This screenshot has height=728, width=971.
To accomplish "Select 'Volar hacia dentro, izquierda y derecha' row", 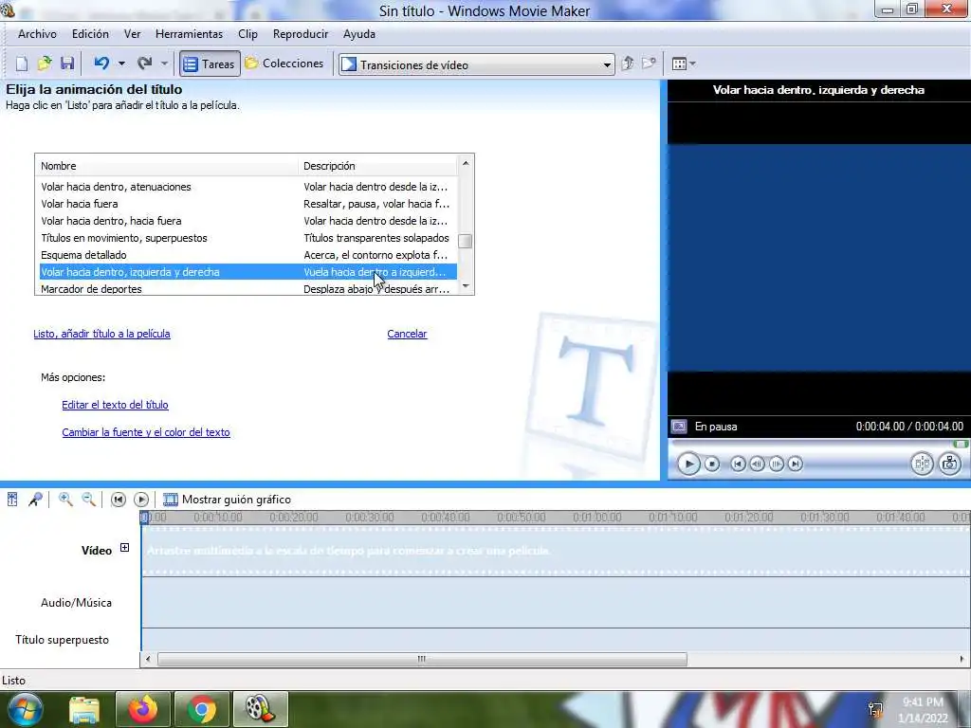I will point(248,272).
